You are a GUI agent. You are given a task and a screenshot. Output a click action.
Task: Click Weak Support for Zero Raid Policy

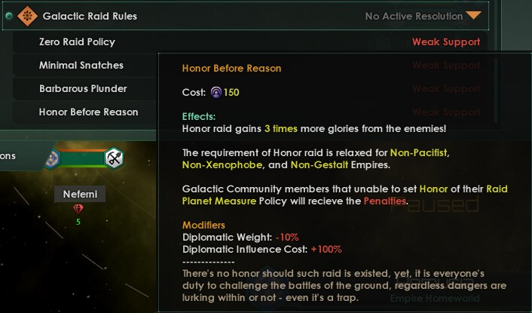click(x=446, y=42)
